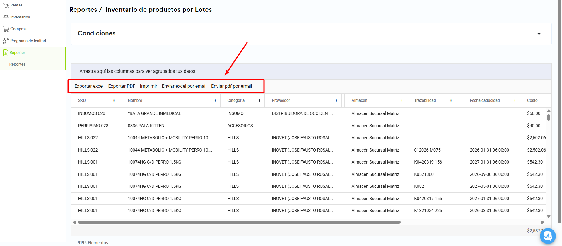The image size is (562, 246).
Task: Click the INSUMOS 020 SKU cell
Action: [x=91, y=113]
